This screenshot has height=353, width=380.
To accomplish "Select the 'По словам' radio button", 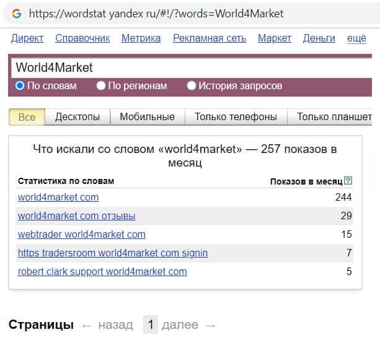I will click(20, 85).
